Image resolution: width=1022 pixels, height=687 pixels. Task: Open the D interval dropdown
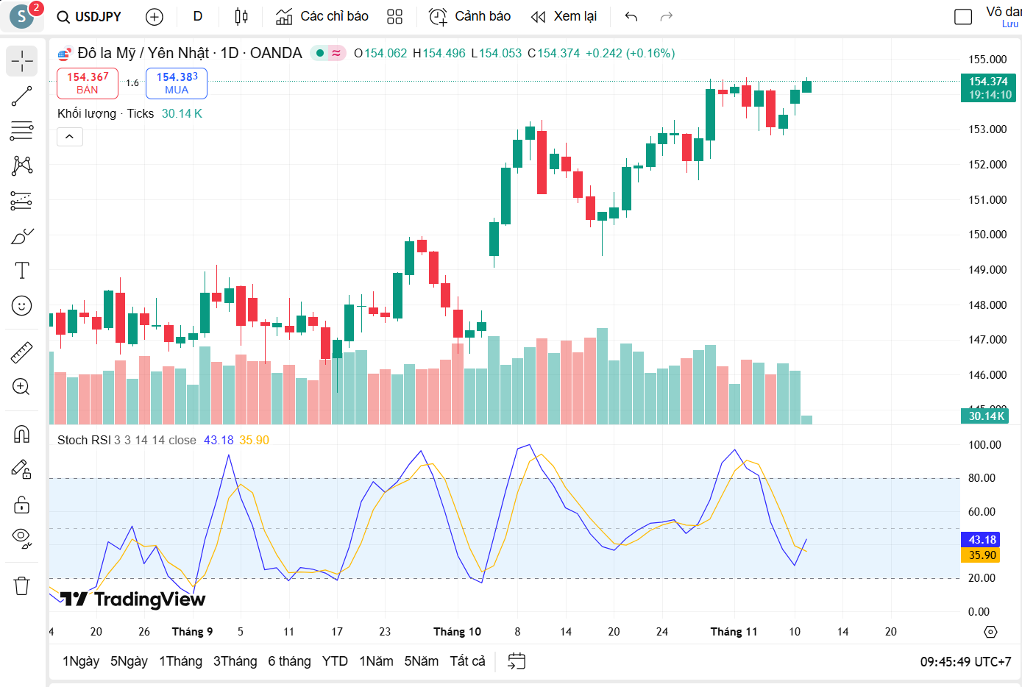(x=197, y=16)
